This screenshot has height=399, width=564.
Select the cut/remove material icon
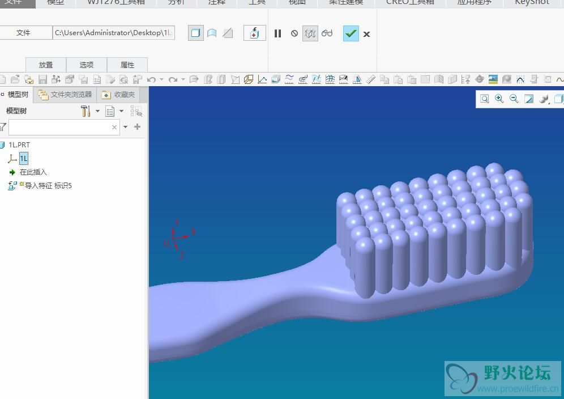coord(228,33)
